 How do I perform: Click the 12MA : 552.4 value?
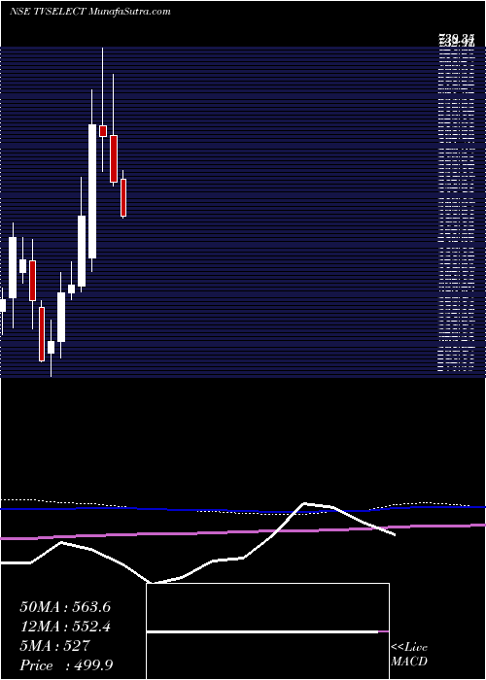point(65,627)
